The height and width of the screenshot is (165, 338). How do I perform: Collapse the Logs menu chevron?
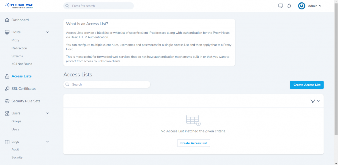47,142
